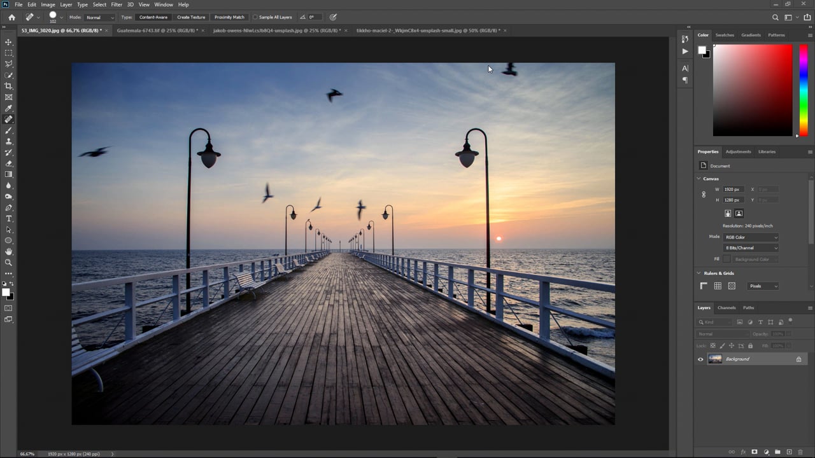
Task: Click the canvas width input field
Action: 733,190
